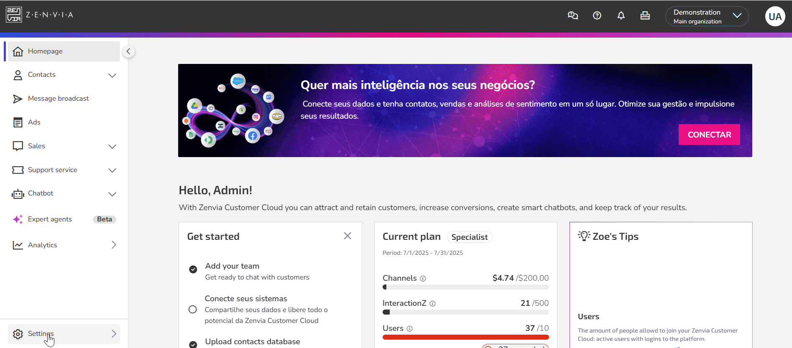This screenshot has width=792, height=348.
Task: Click the Current plan heading
Action: pos(411,236)
